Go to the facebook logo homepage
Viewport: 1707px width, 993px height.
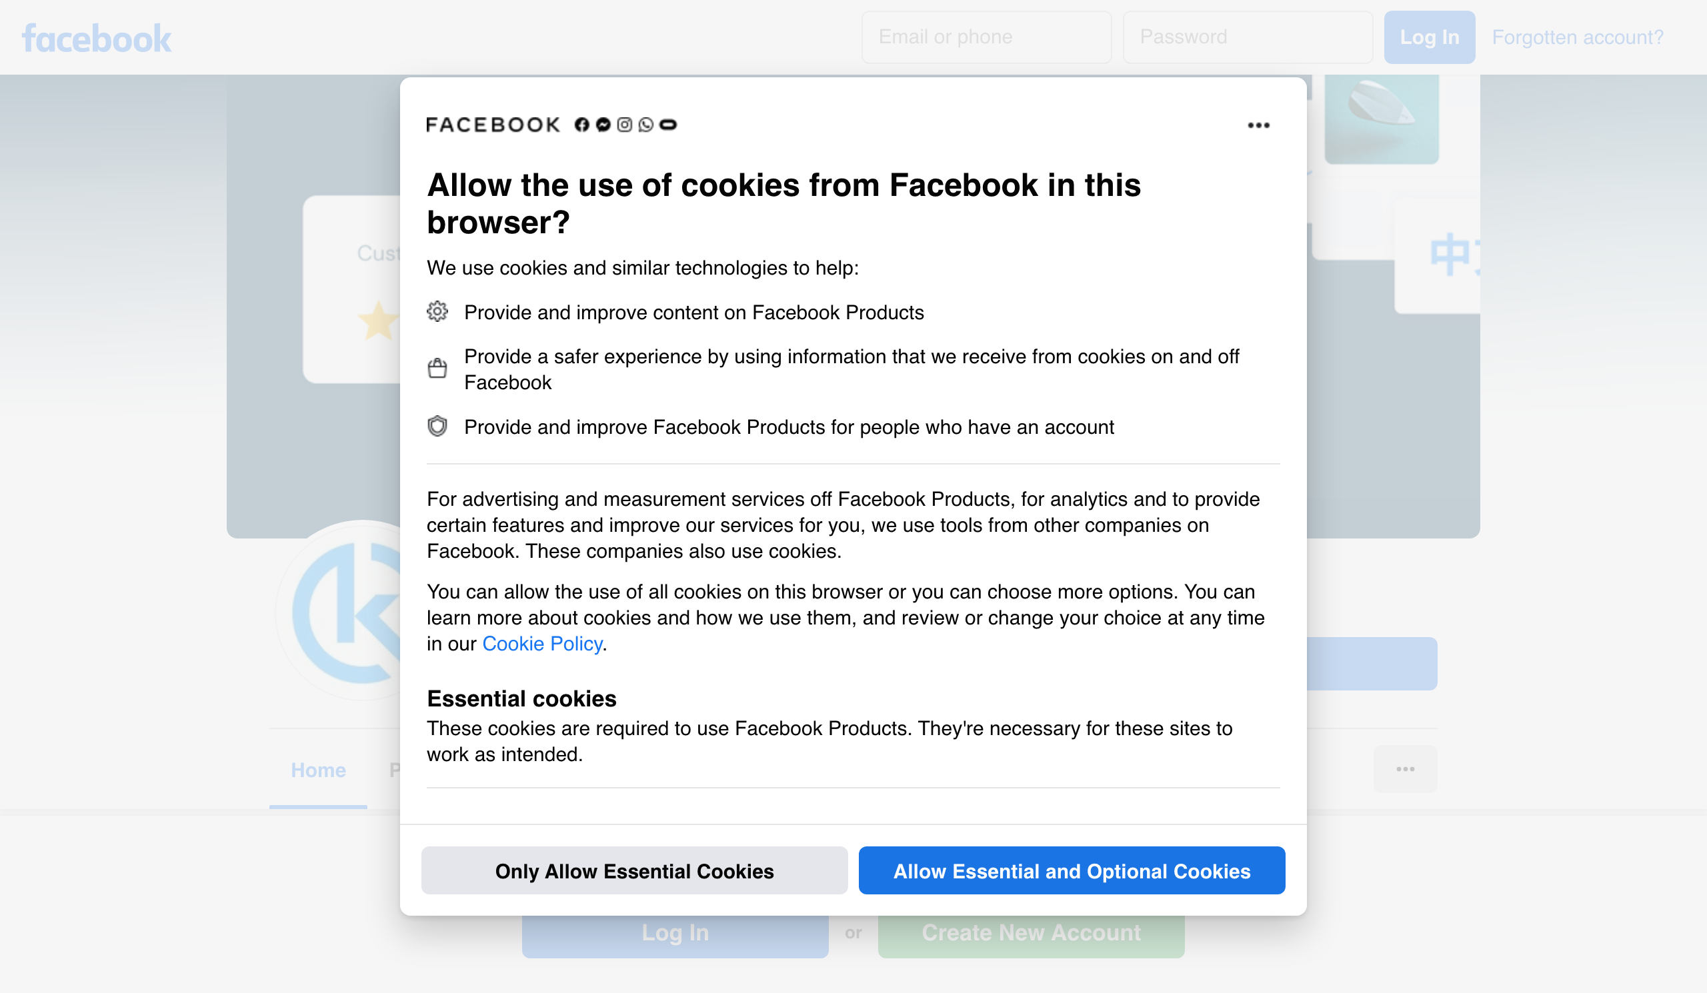pos(96,38)
